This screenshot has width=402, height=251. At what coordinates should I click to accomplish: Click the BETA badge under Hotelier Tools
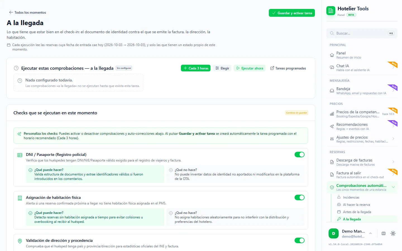point(351,15)
